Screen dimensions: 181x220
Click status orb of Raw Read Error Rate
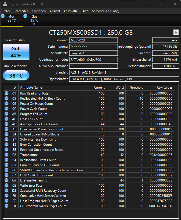click(6, 93)
